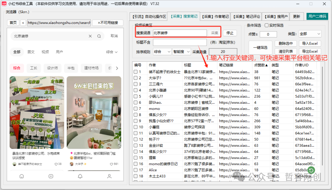
Task: Click the heart like icon showing 981
Action: [x=111, y=164]
